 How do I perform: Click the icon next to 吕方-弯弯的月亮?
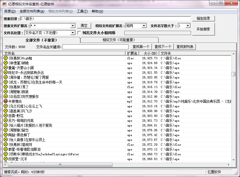(5, 120)
